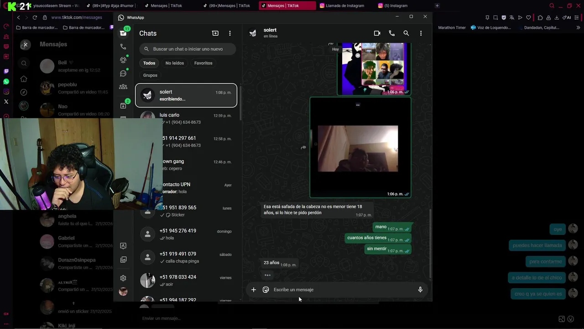Click the Escribe un mensaje input
This screenshot has width=584, height=329.
(342, 290)
